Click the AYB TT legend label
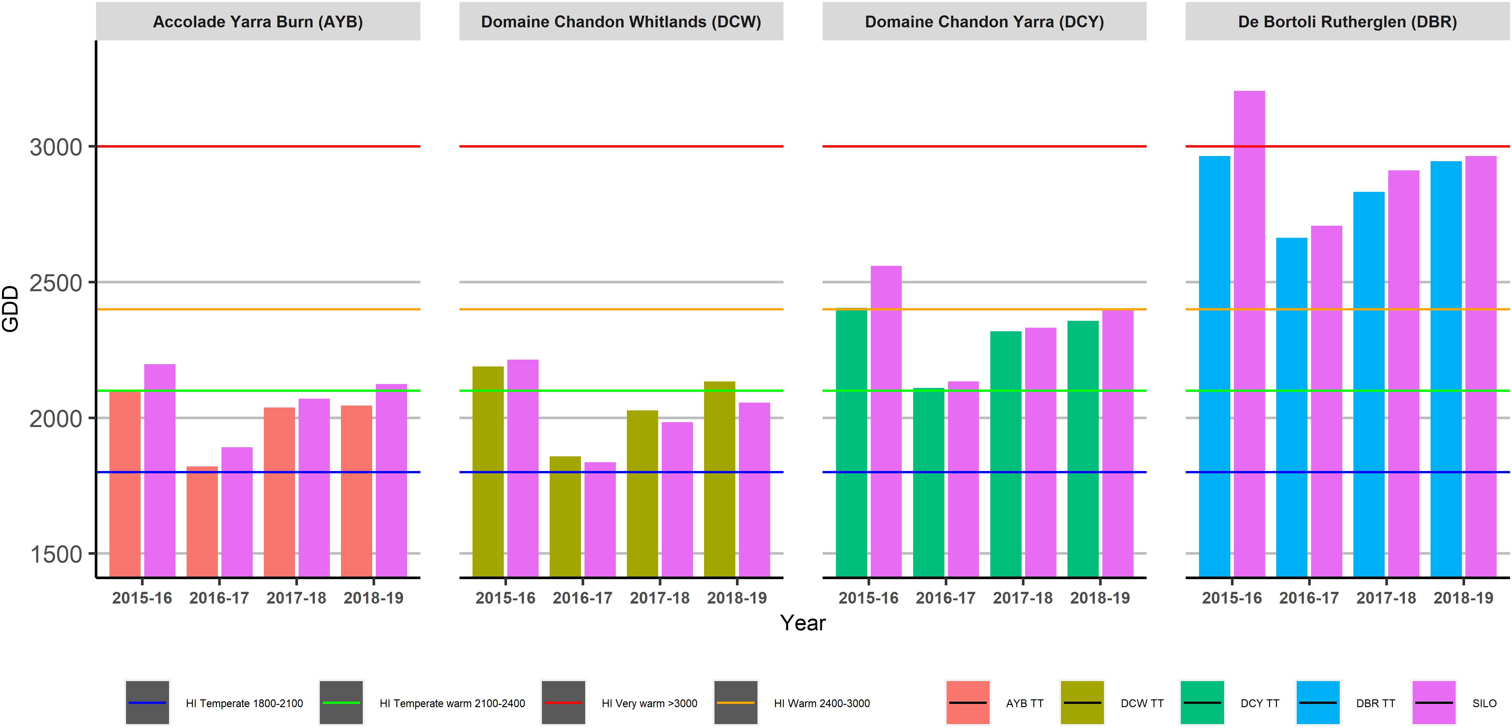This screenshot has height=728, width=1512. (x=1025, y=703)
